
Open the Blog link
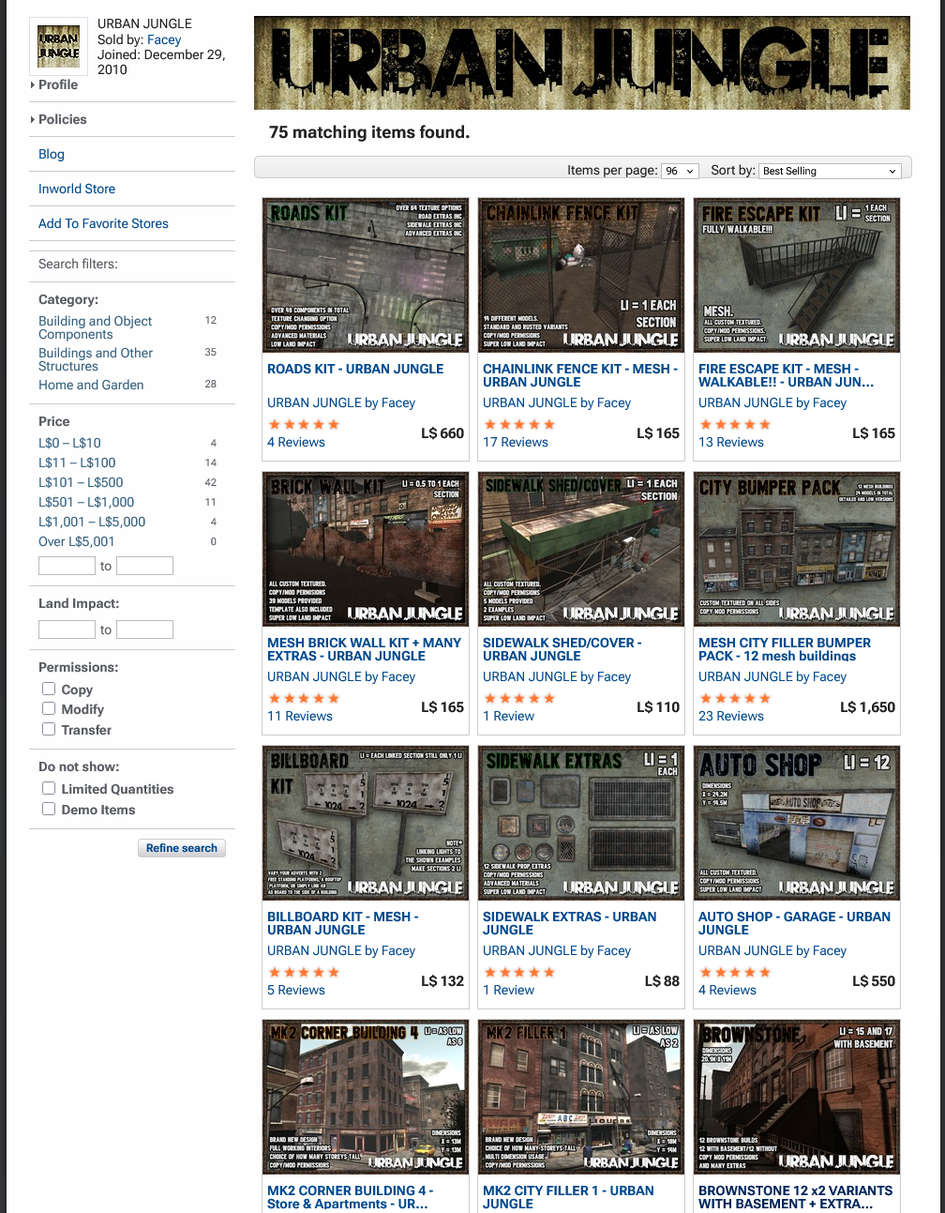tap(52, 154)
